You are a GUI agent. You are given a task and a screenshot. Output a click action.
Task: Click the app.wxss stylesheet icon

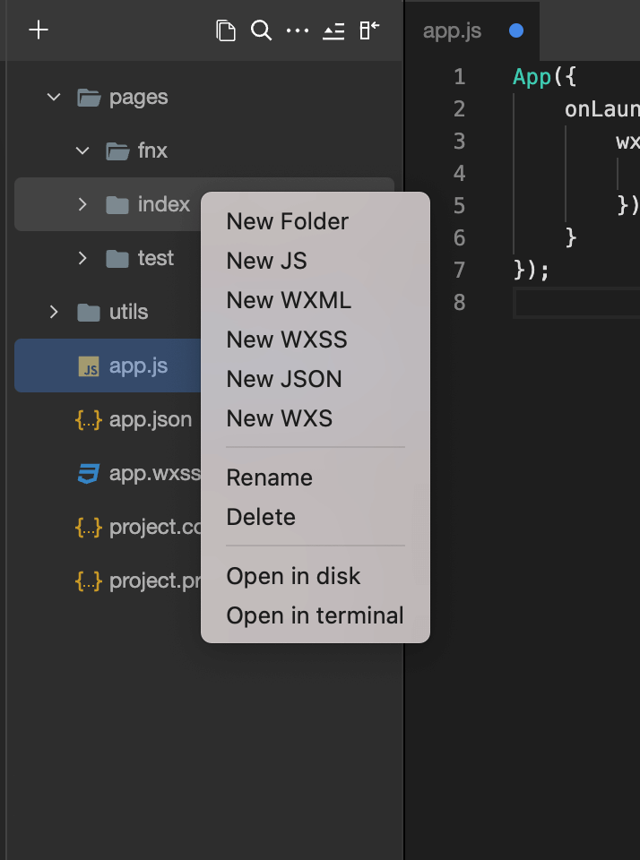coord(88,473)
